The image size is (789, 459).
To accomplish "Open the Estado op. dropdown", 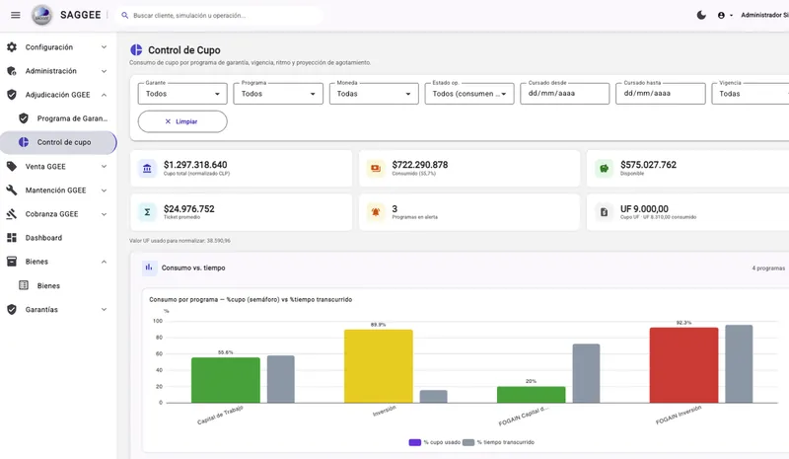I will point(469,94).
